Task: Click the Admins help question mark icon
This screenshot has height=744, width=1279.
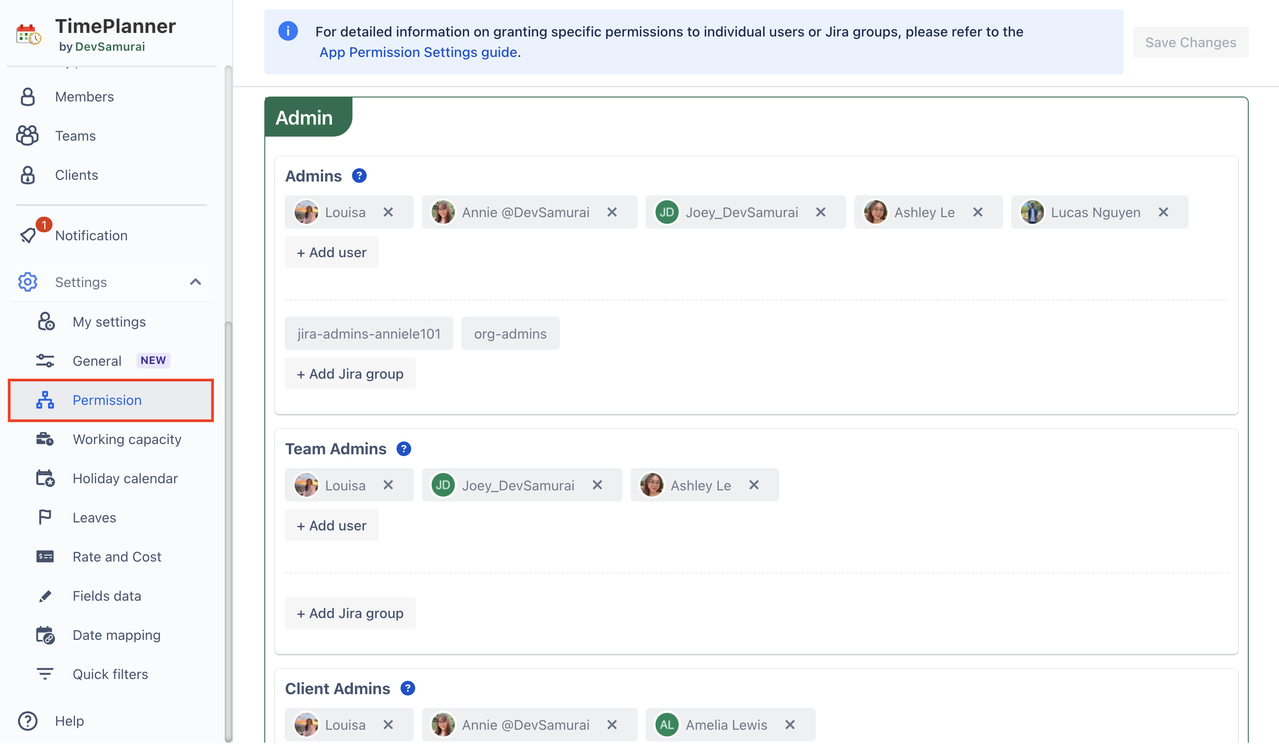Action: click(x=359, y=176)
